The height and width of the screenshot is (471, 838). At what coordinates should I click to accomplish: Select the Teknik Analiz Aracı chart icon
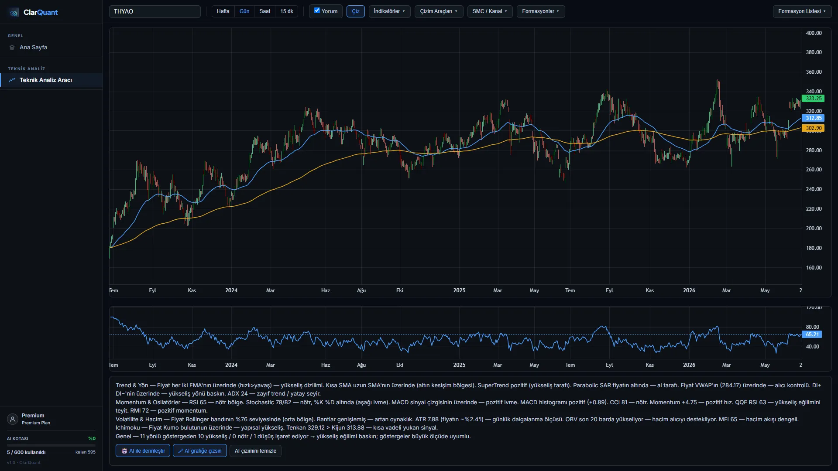(x=12, y=80)
